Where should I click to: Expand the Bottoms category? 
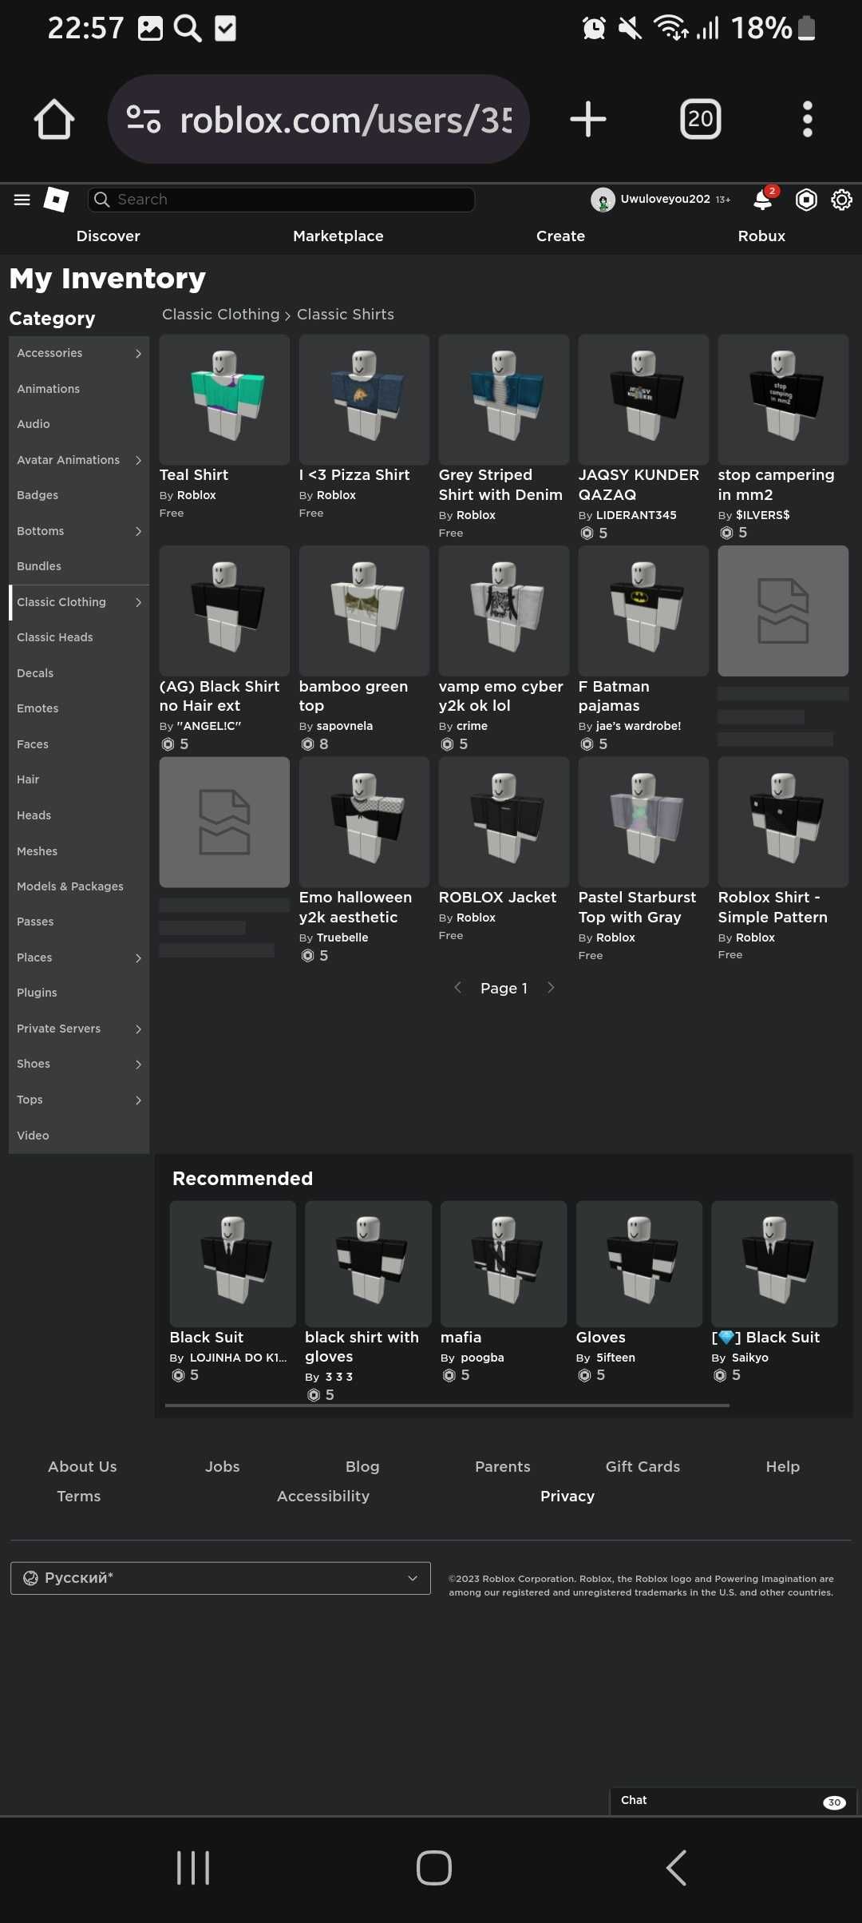[x=79, y=531]
